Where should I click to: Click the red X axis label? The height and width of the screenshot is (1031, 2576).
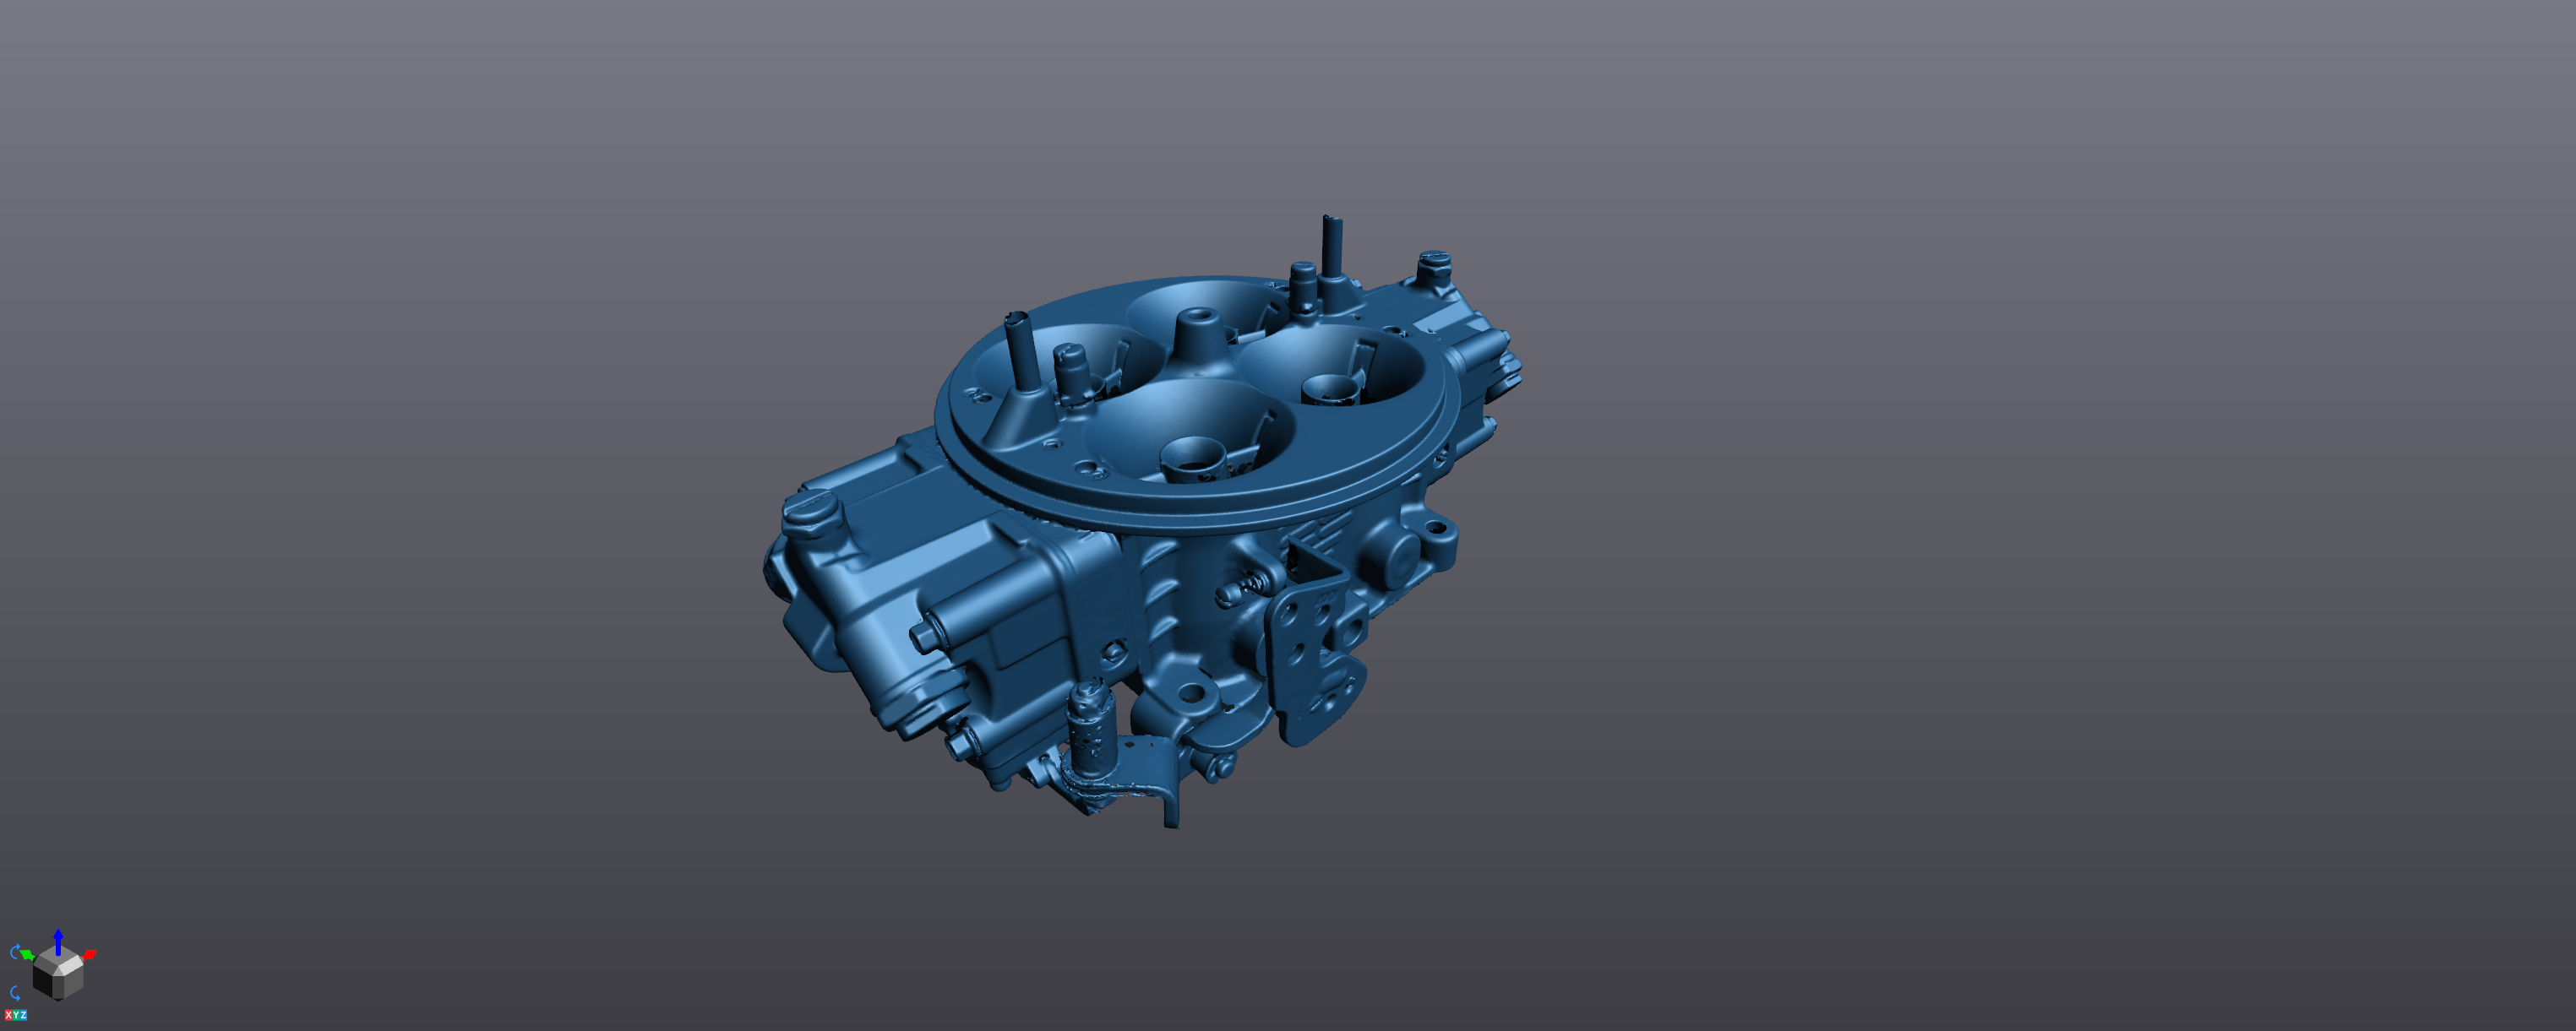[8, 1015]
